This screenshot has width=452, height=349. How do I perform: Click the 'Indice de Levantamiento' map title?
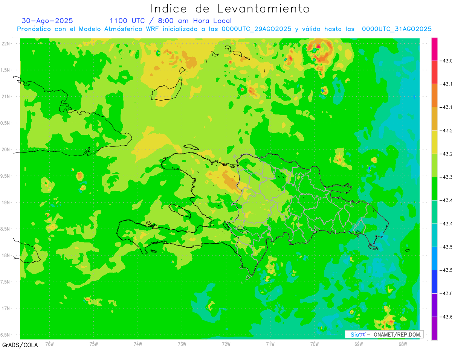coord(230,8)
